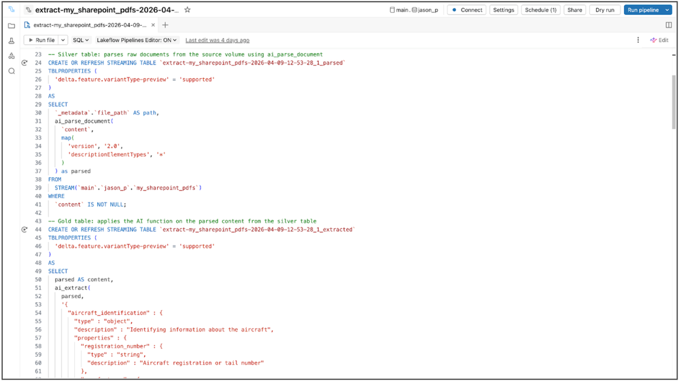Image resolution: width=679 pixels, height=381 pixels.
Task: Add a new file tab with plus
Action: tap(165, 25)
